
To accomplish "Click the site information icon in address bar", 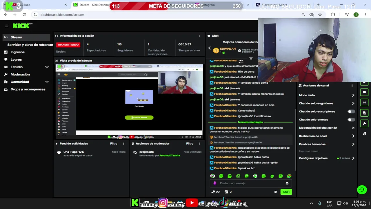I will (35, 15).
